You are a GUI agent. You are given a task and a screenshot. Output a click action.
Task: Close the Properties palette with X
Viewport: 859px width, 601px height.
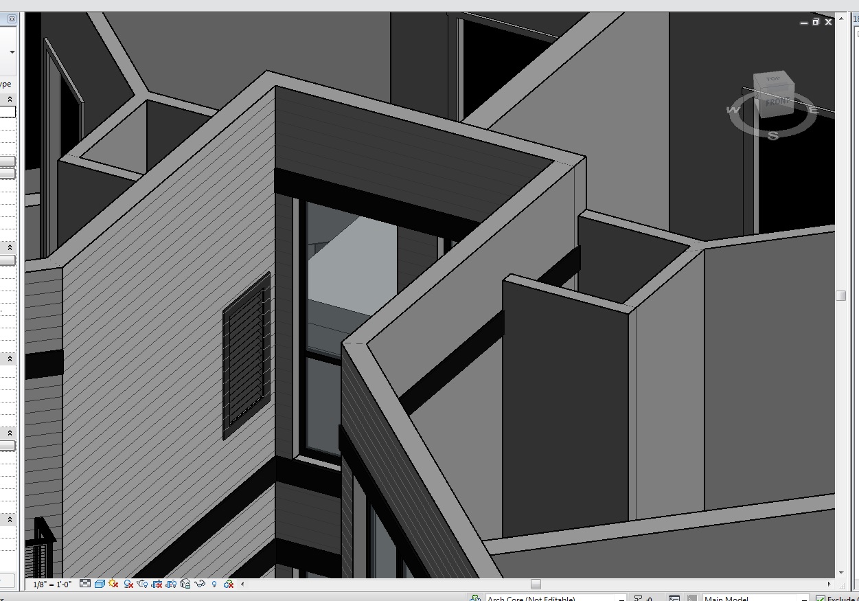(x=12, y=19)
